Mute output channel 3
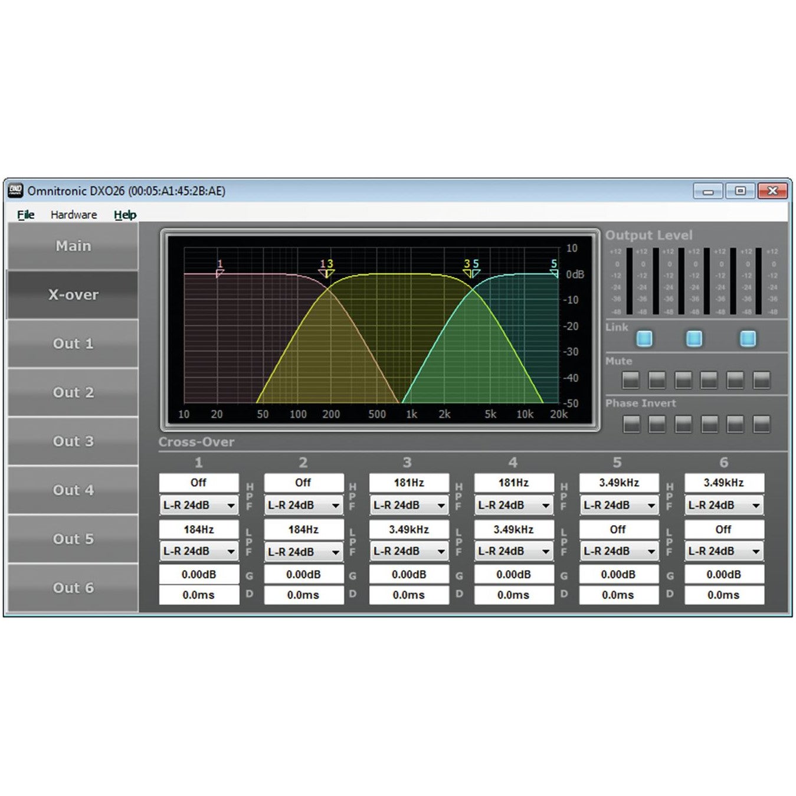Screen dimensions: 796x796 (683, 380)
